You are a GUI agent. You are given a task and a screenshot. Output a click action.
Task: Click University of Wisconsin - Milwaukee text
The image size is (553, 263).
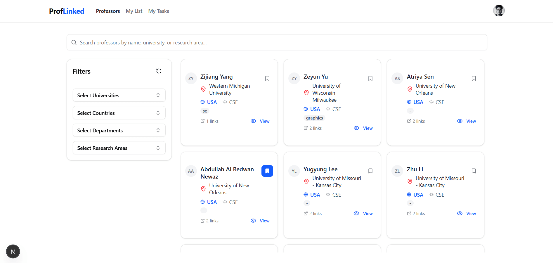[326, 93]
